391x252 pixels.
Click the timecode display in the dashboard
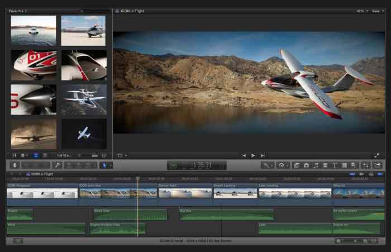(x=202, y=165)
